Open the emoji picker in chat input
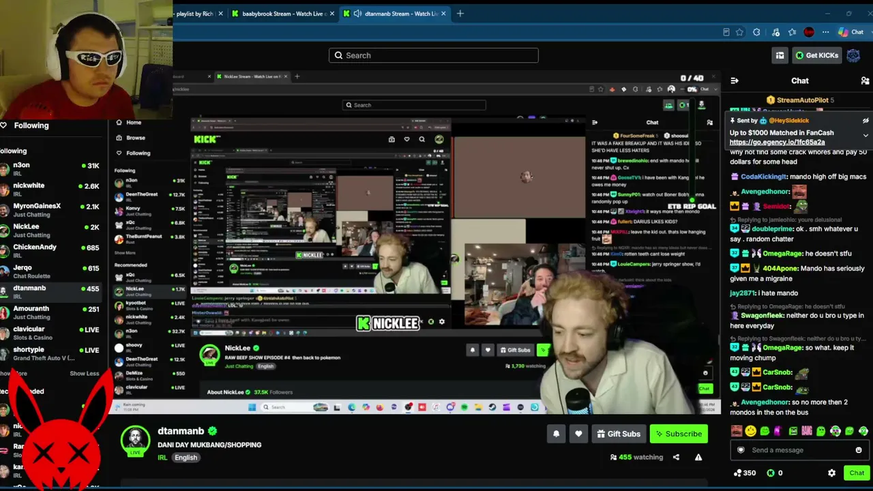 coord(859,450)
